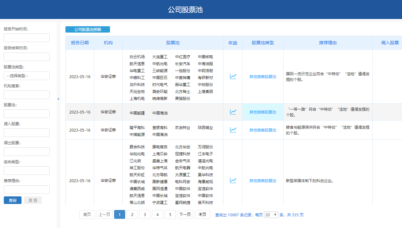This screenshot has width=402, height=228.
Task: Open 其他策略股票池 link in 白云机场 row
Action: tap(263, 77)
